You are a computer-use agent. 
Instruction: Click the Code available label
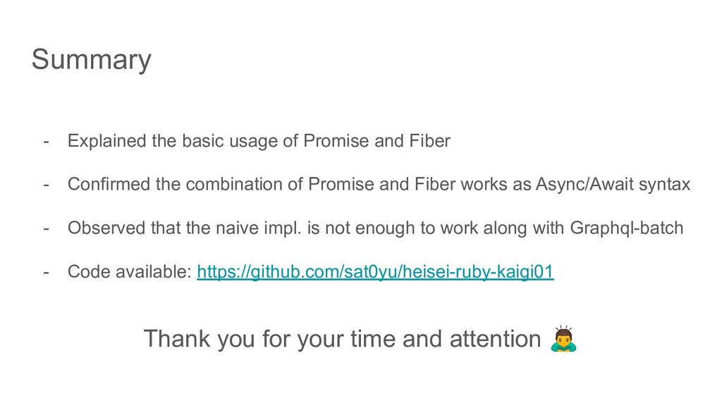(129, 273)
